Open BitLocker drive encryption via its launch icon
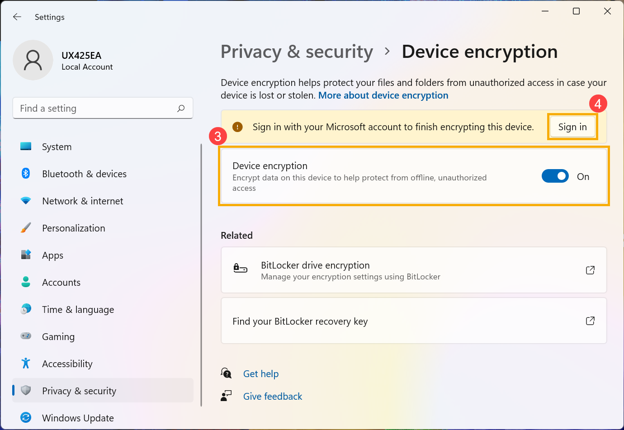The image size is (624, 430). tap(590, 270)
